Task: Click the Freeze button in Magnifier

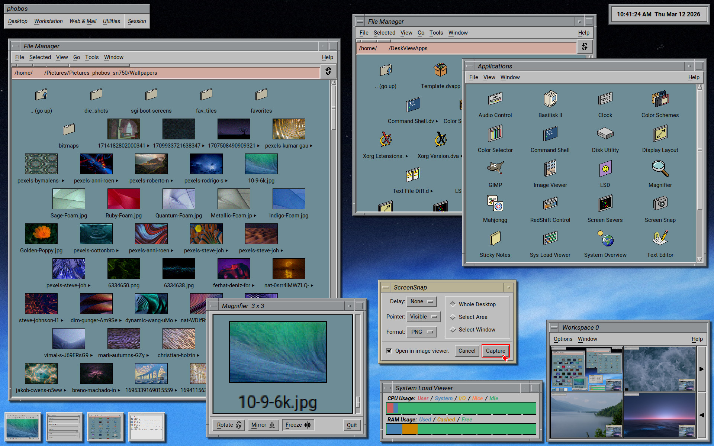Action: pos(297,425)
